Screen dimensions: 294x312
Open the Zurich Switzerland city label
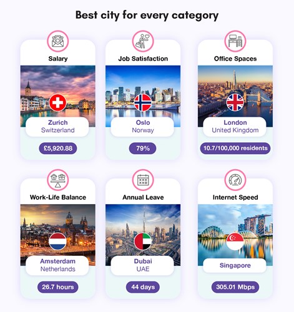(x=57, y=127)
